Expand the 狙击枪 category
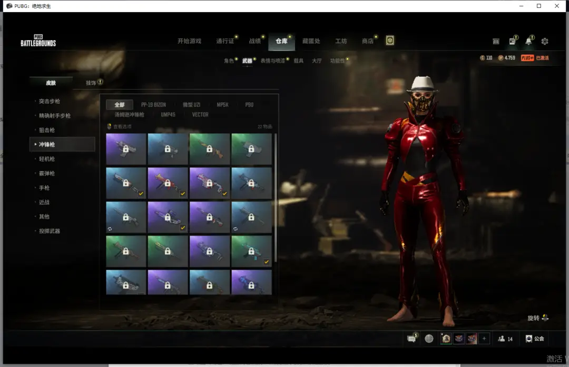Screen dimensions: 569x367 pyautogui.click(x=47, y=130)
